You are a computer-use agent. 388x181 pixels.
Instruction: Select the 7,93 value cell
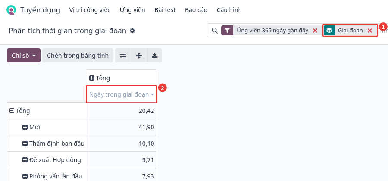point(122,175)
